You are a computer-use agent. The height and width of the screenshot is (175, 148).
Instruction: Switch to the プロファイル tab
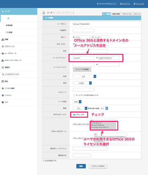coord(127,14)
